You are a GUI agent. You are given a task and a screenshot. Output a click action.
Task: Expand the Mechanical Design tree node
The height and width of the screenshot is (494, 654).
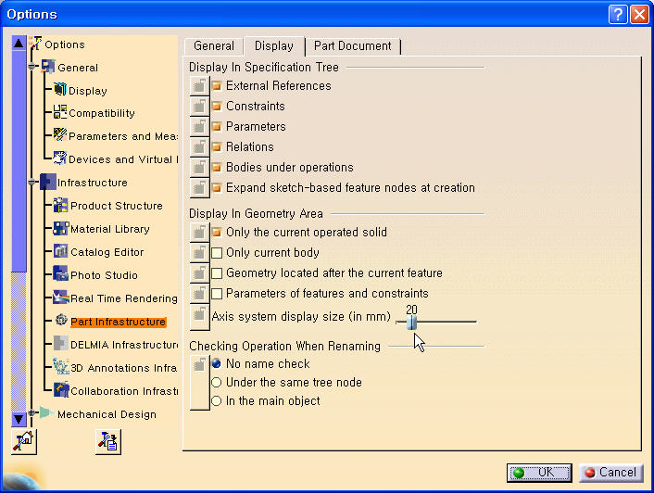point(32,413)
